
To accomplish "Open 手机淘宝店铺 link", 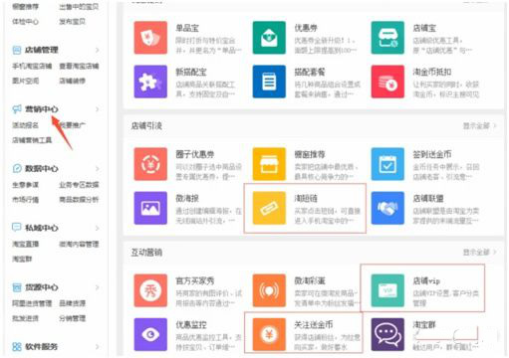I will [32, 66].
